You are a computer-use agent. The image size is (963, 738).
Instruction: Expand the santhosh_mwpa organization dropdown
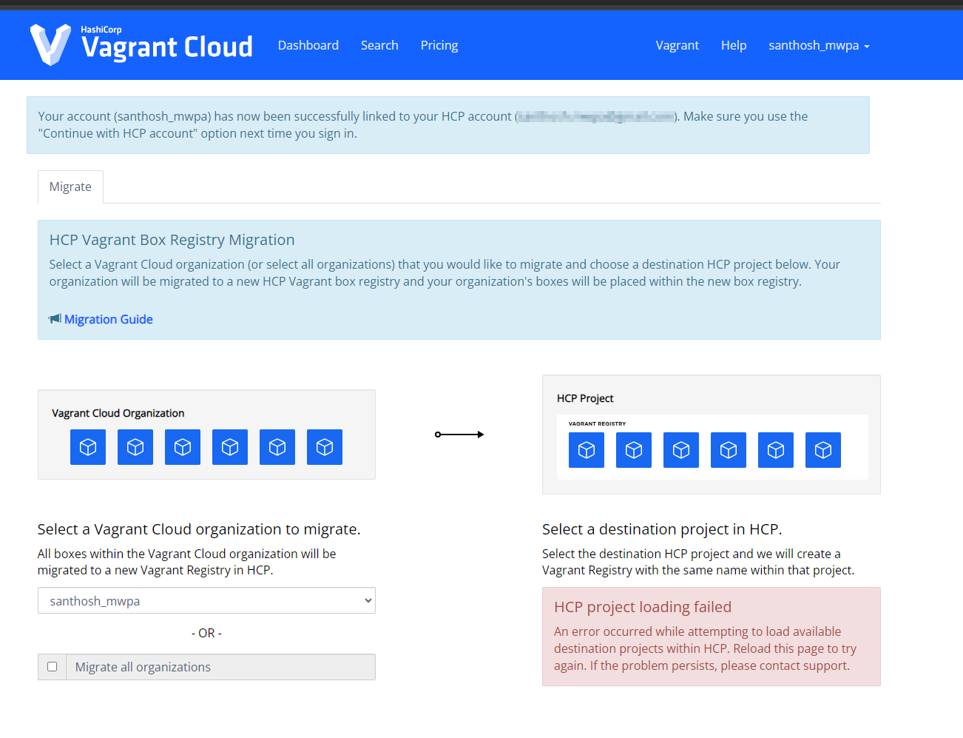[206, 600]
